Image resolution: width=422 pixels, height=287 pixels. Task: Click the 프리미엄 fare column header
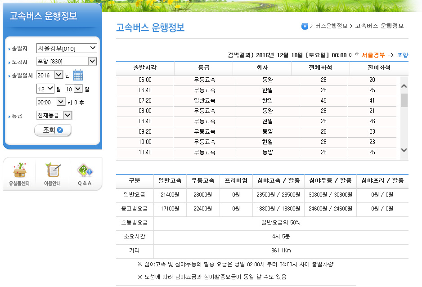point(236,181)
